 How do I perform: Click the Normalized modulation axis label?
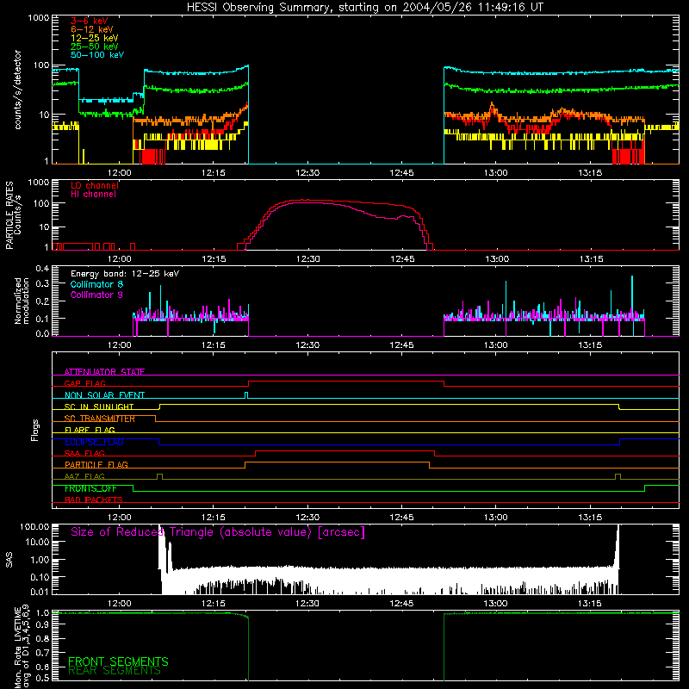22,301
